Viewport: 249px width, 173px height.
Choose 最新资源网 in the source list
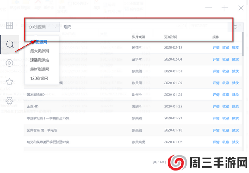(39, 69)
